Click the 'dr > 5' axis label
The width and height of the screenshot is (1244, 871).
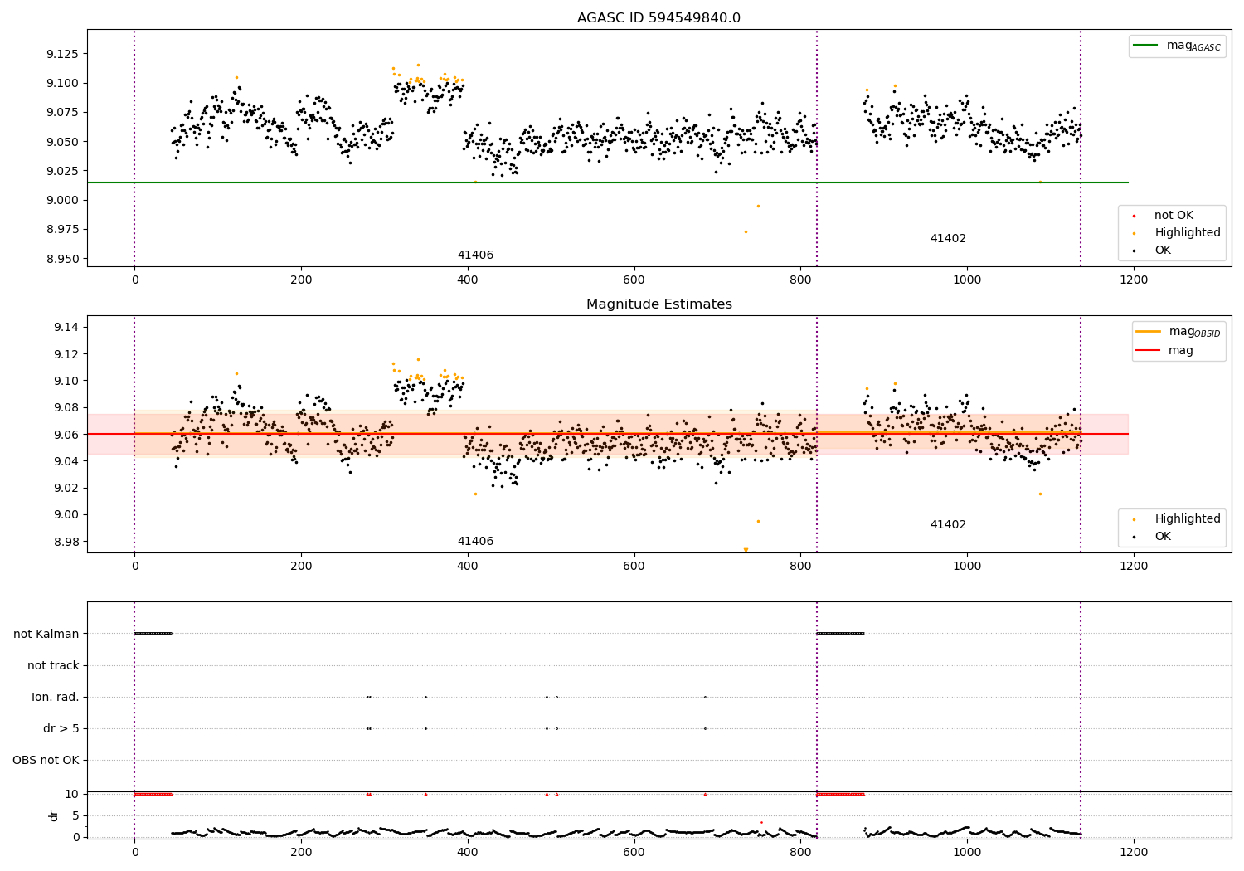61,728
